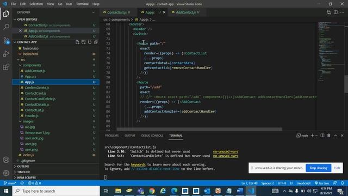Open changes icon in editor toolbar
The image size is (348, 196).
pyautogui.click(x=328, y=12)
